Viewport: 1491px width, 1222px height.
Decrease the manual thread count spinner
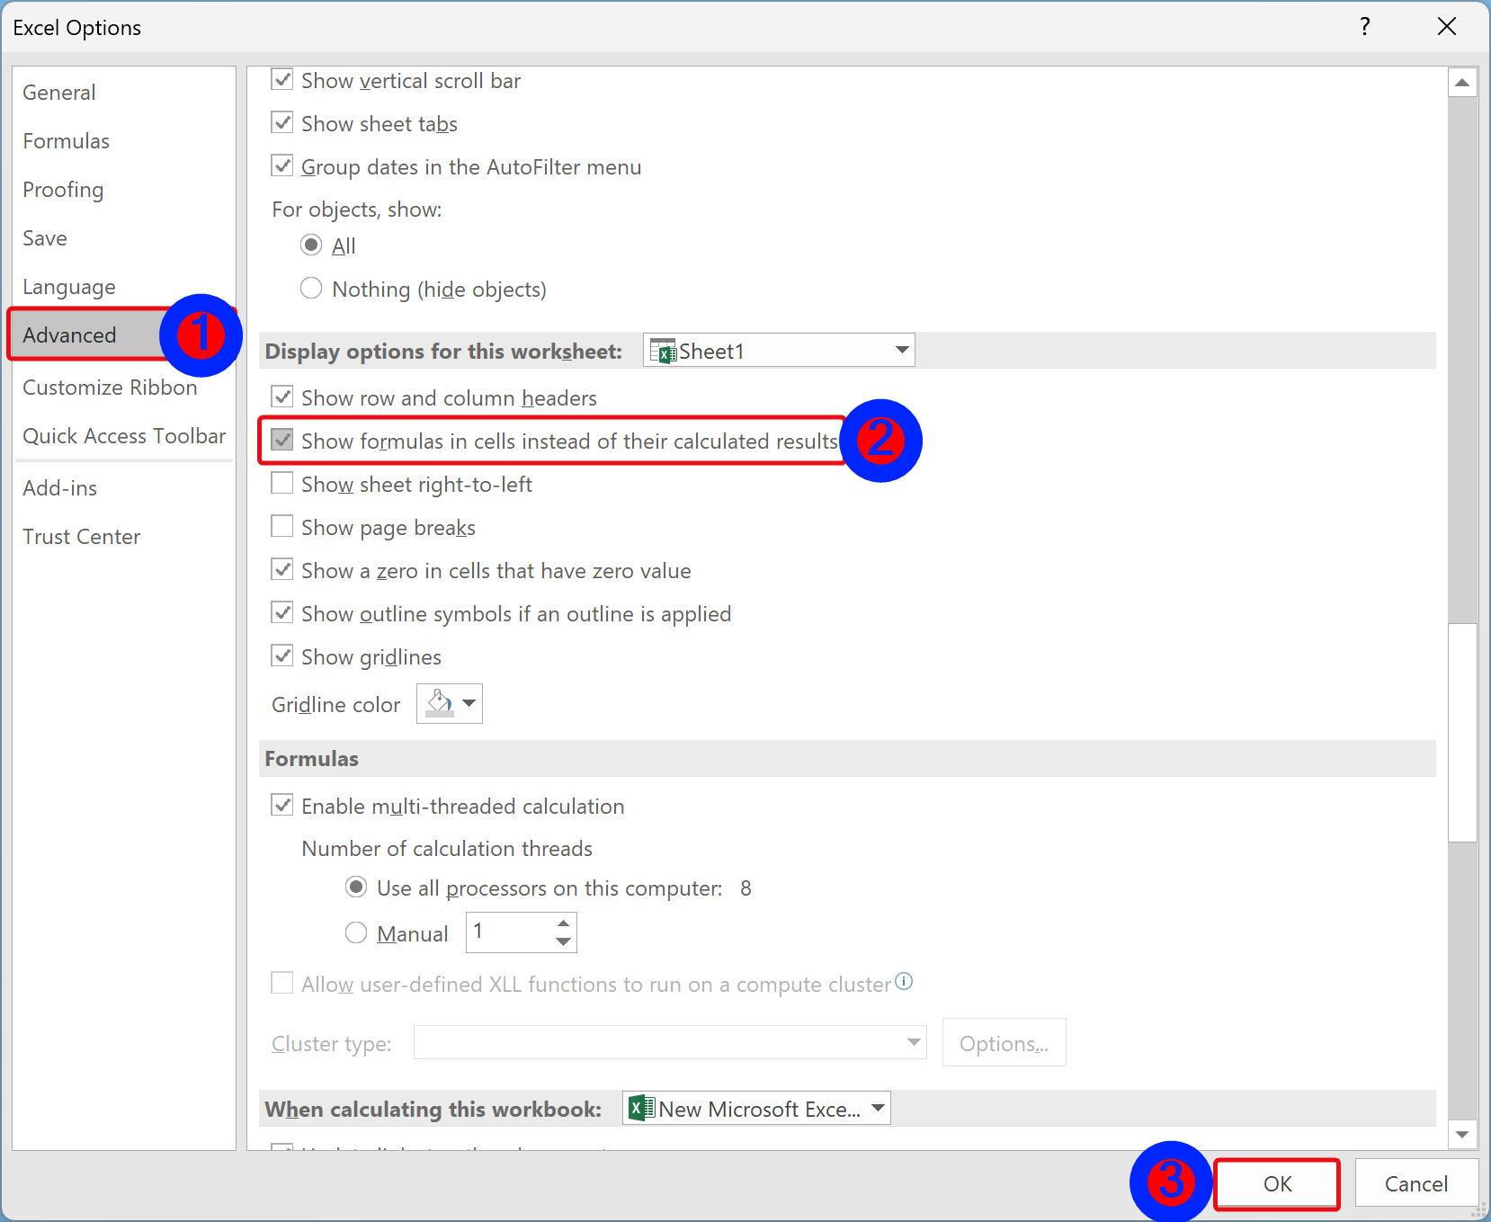tap(563, 941)
